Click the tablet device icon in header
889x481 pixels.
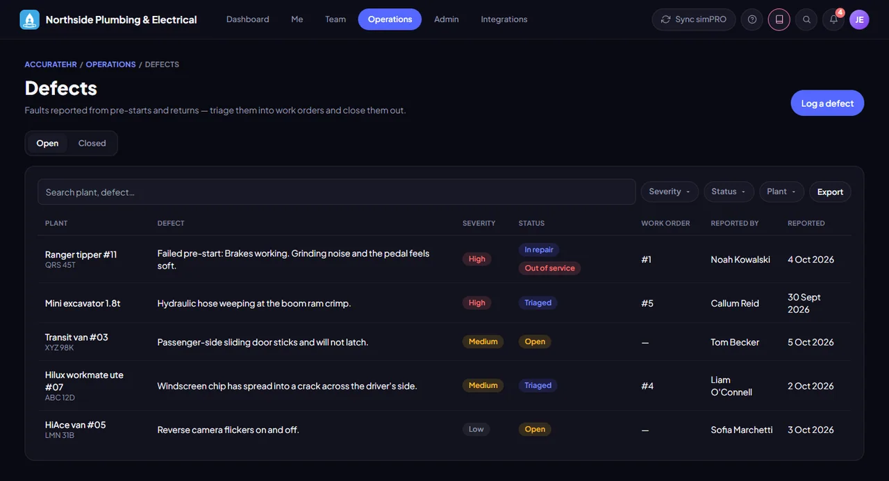779,19
